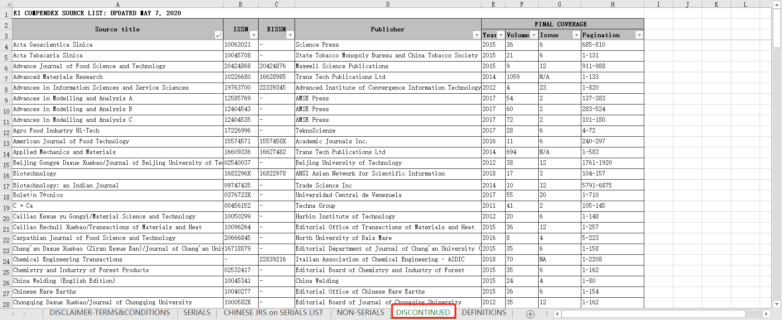
Task: Select cell 'Boletín Técnico'
Action: click(x=118, y=195)
